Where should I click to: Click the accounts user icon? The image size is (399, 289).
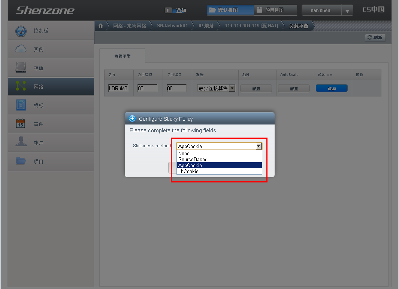21,142
